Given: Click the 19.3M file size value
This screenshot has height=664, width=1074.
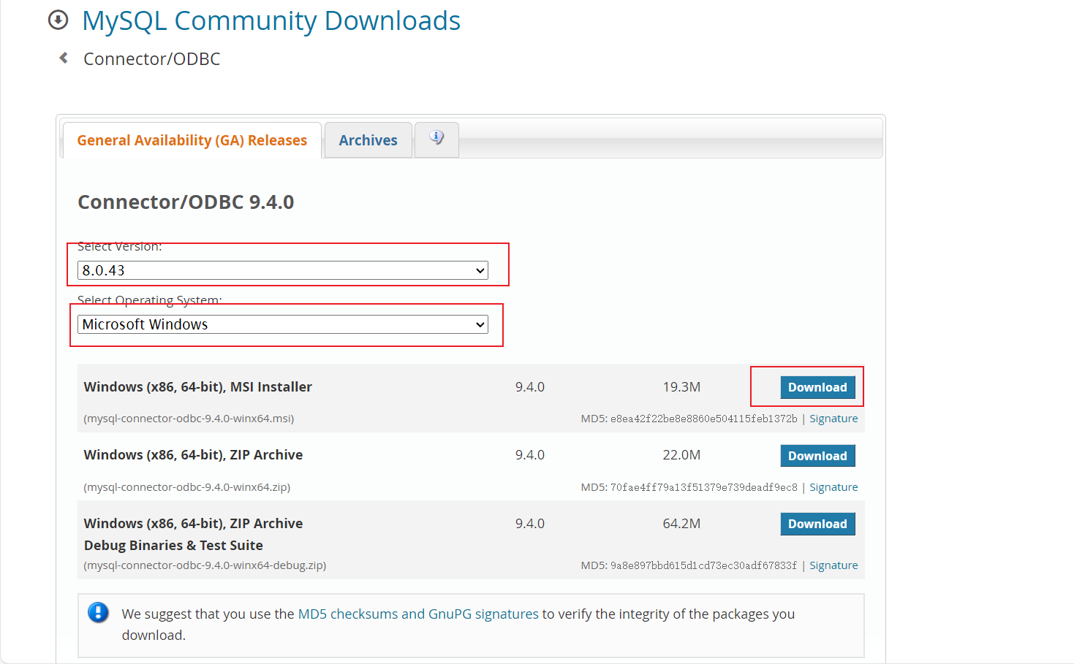Looking at the screenshot, I should [681, 387].
